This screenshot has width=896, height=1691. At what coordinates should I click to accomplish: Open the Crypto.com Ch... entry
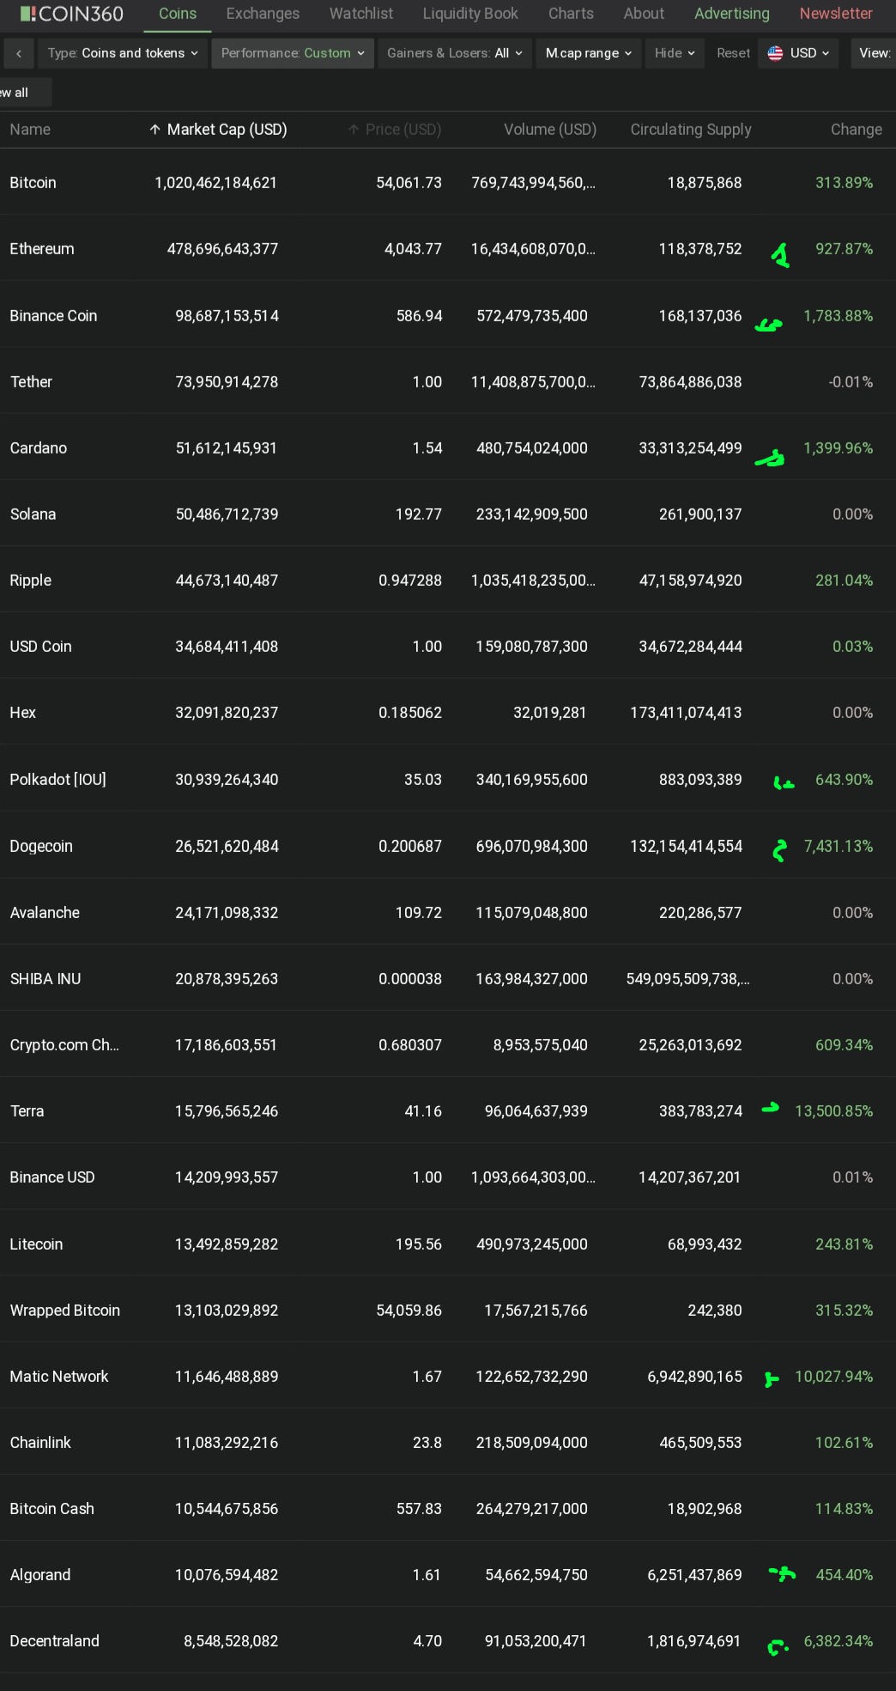click(64, 1045)
